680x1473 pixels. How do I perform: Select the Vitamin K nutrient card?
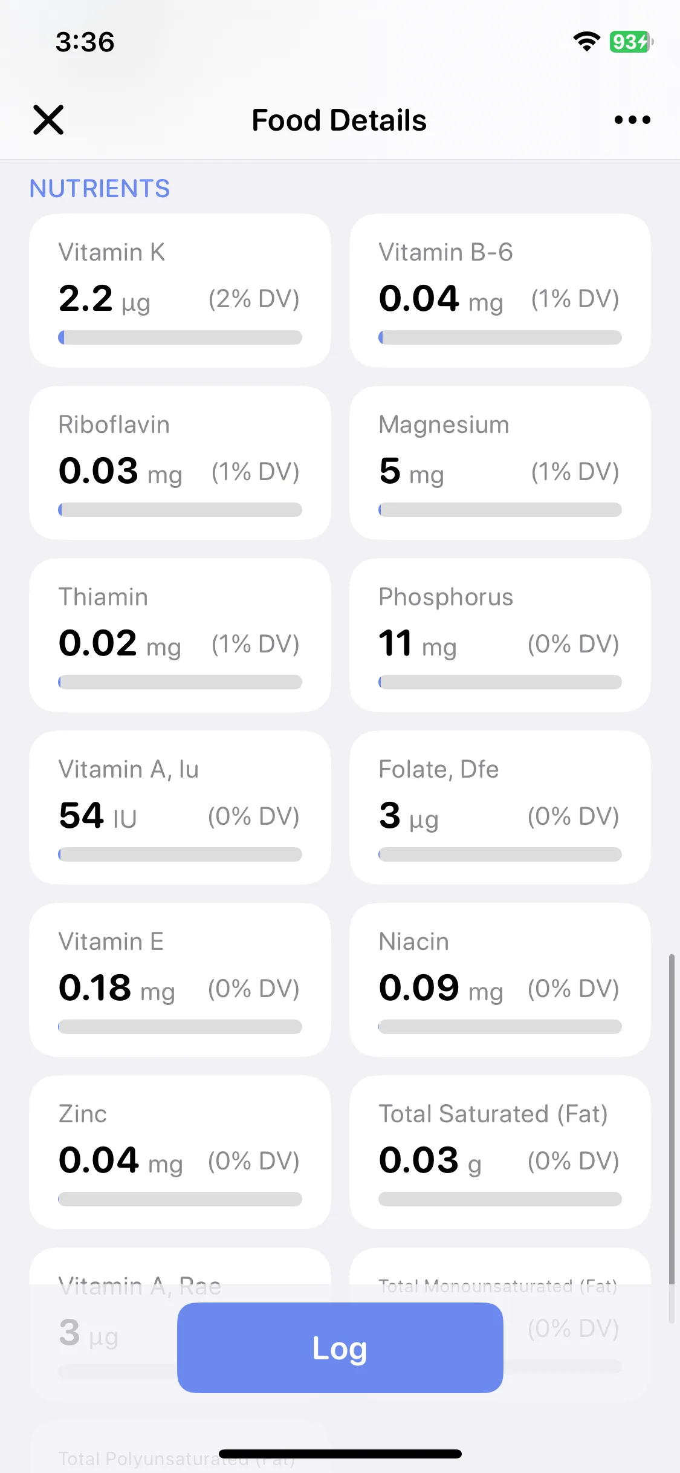[180, 290]
